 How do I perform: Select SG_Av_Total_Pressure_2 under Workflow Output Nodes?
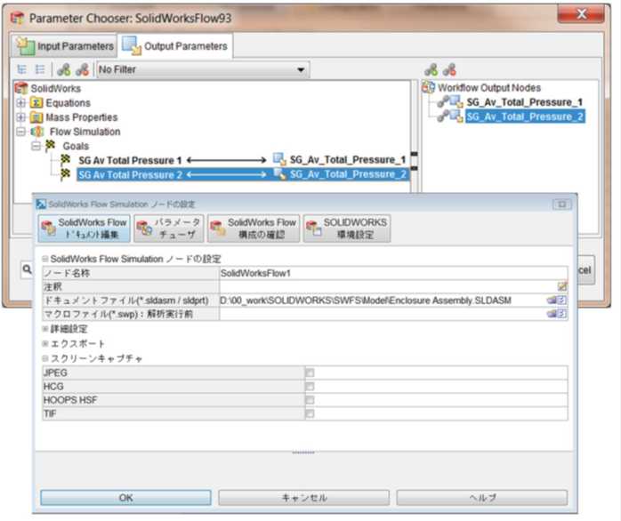pos(525,116)
